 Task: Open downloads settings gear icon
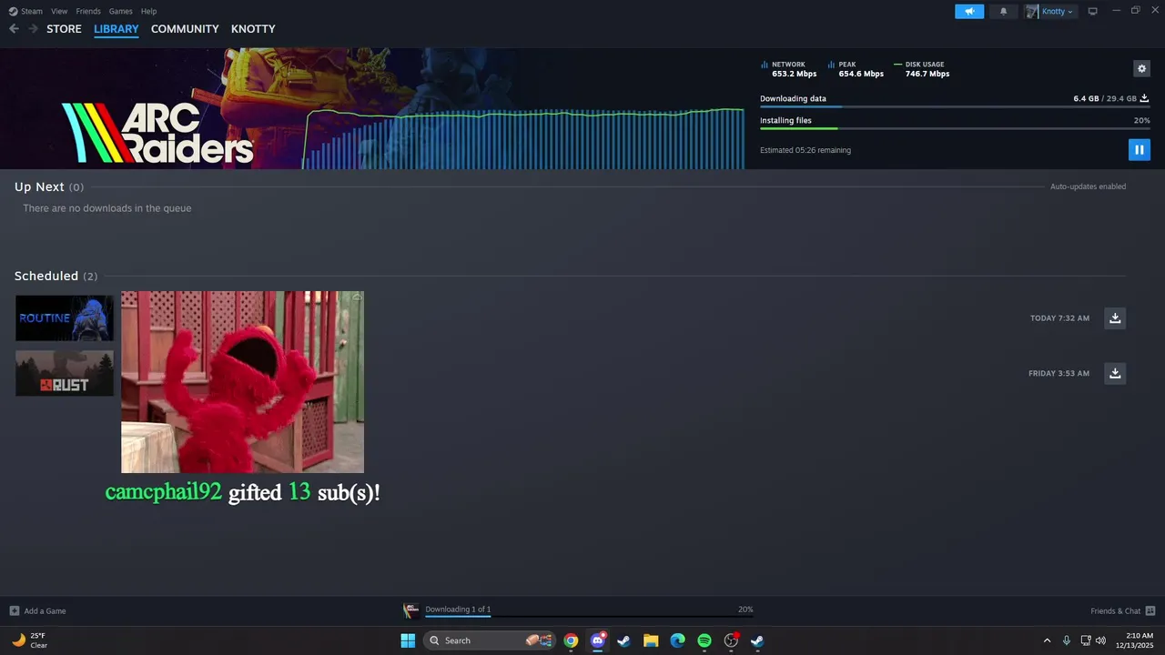pyautogui.click(x=1141, y=68)
